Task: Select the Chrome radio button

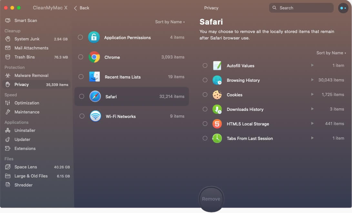Action: pyautogui.click(x=81, y=57)
